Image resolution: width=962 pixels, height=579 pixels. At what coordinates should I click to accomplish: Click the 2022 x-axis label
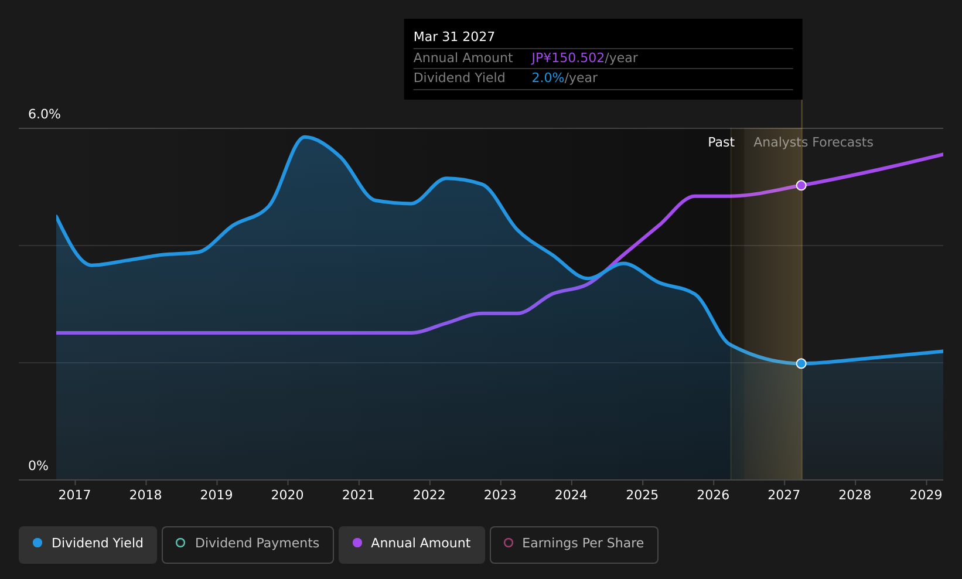coord(429,495)
